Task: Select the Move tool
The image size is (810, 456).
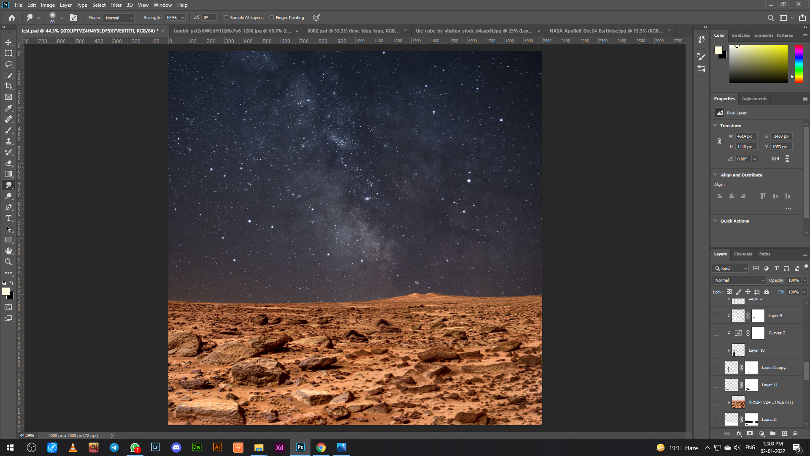Action: click(8, 42)
